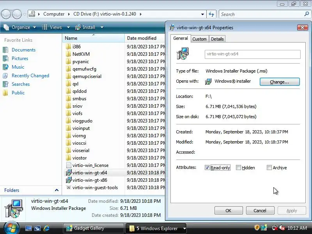This screenshot has height=234, width=312.
Task: Select the virtio-win-guest-tools file icon
Action: [69, 188]
